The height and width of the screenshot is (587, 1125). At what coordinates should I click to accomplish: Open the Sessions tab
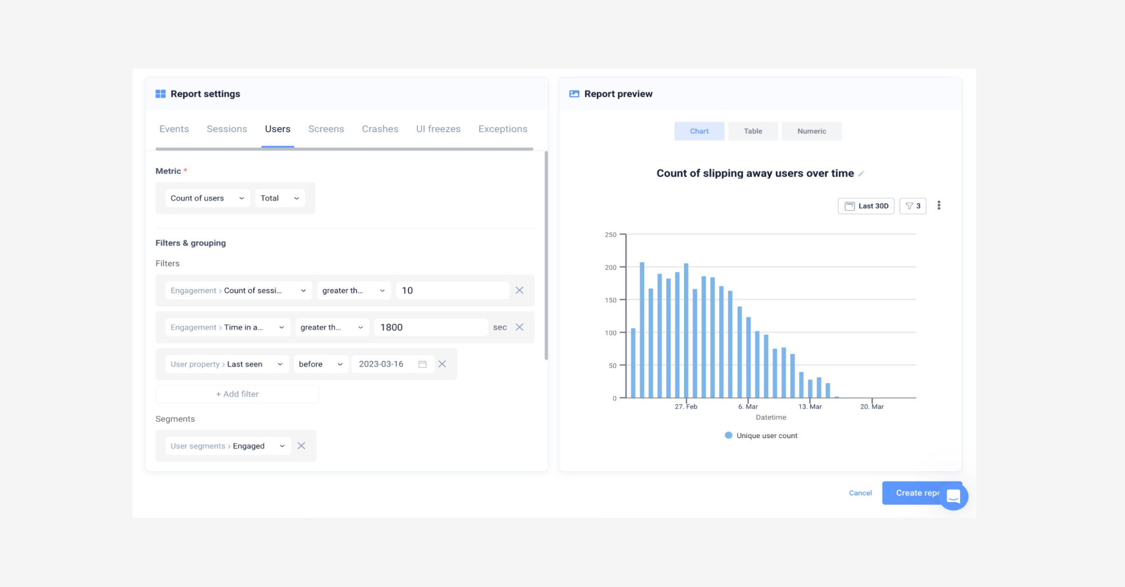click(x=227, y=129)
